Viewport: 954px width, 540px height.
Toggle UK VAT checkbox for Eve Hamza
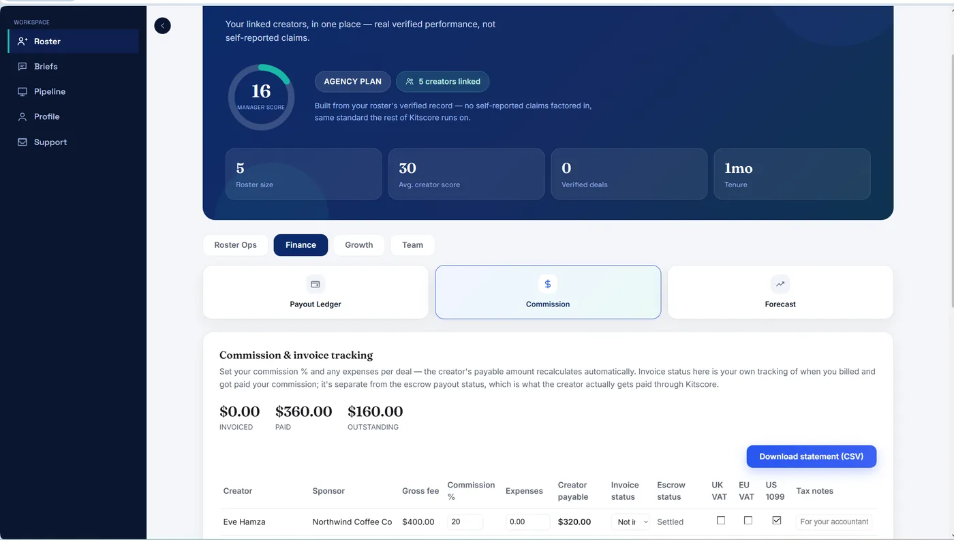click(721, 520)
